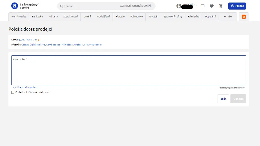Click the Moje Aukro label
260x146 pixels.
click(190, 4)
